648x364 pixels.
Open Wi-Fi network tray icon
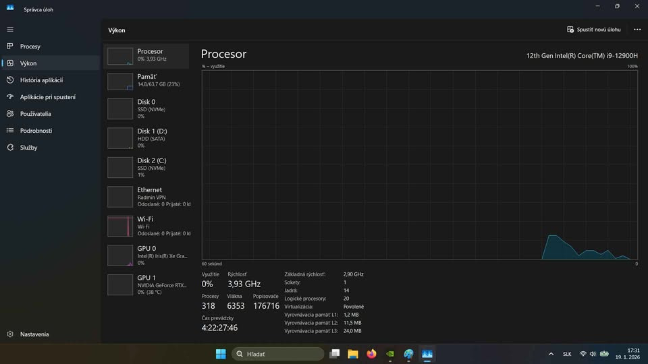(583, 354)
